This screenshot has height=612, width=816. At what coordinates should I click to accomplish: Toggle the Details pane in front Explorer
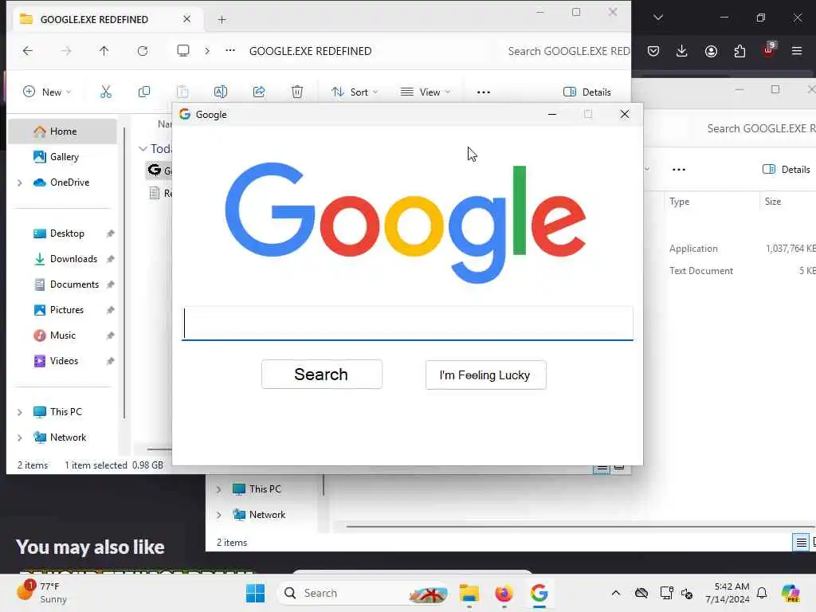coord(587,92)
